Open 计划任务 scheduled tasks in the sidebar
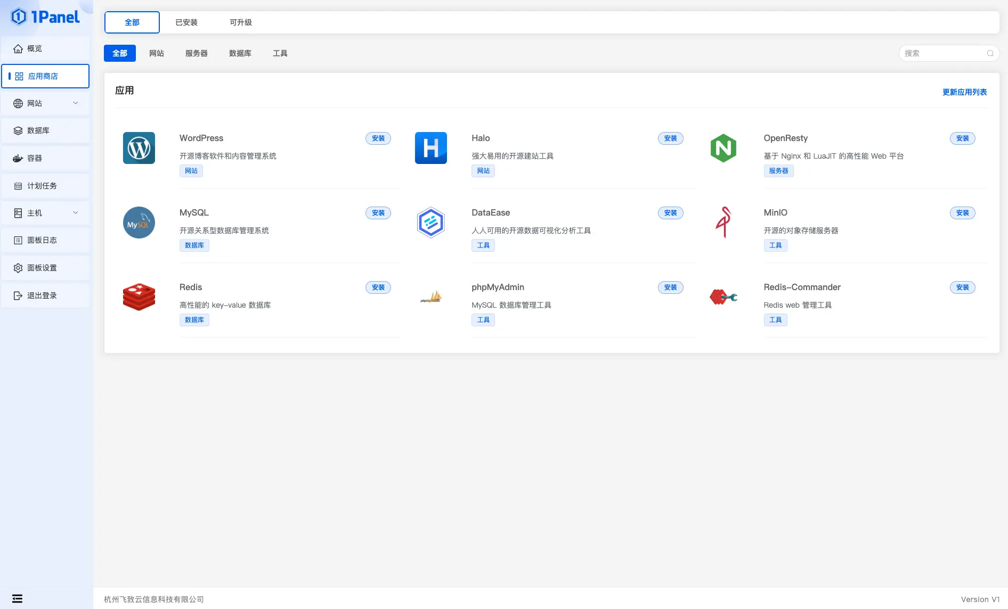Image resolution: width=1008 pixels, height=609 pixels. click(x=45, y=186)
